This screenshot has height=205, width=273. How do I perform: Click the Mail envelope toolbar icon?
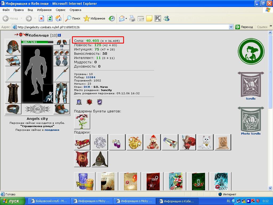122,18
